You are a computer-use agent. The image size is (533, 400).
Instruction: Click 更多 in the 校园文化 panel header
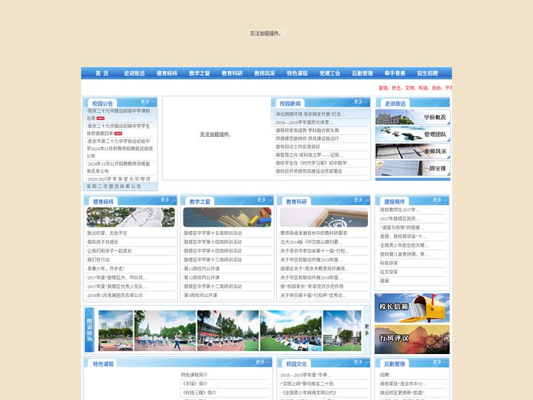tap(361, 362)
